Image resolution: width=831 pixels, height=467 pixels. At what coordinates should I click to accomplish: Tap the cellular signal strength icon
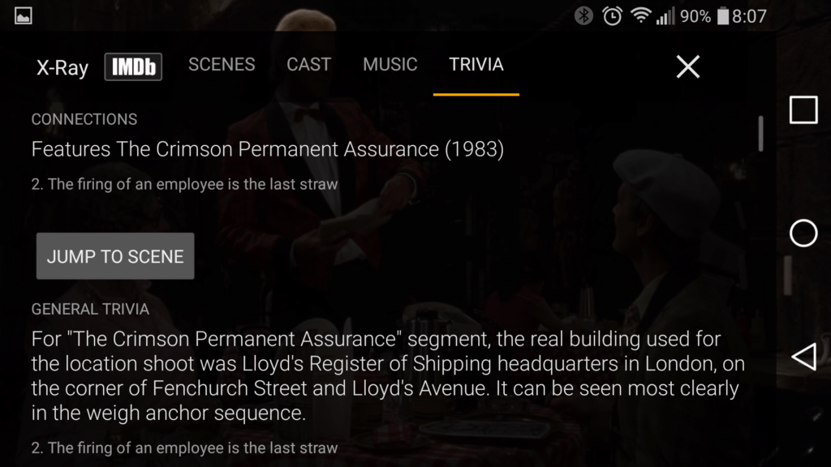click(x=665, y=16)
